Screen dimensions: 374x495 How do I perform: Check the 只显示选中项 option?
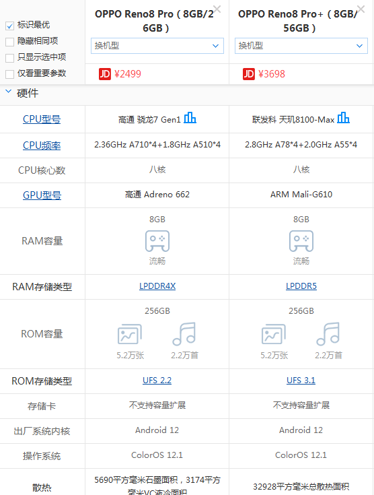pyautogui.click(x=10, y=58)
